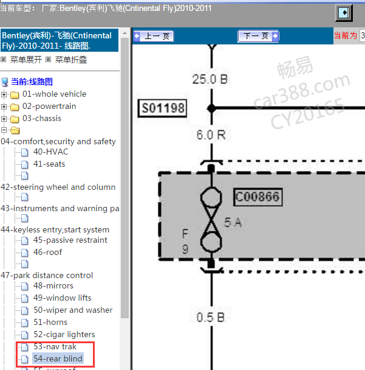Expand the 01-whole vehicle folder
This screenshot has width=365, height=370.
pos(4,94)
